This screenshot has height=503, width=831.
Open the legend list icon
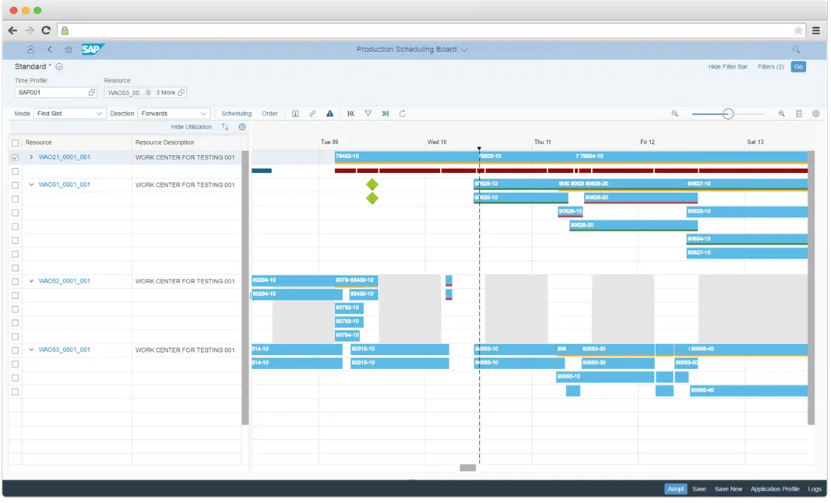click(x=798, y=114)
